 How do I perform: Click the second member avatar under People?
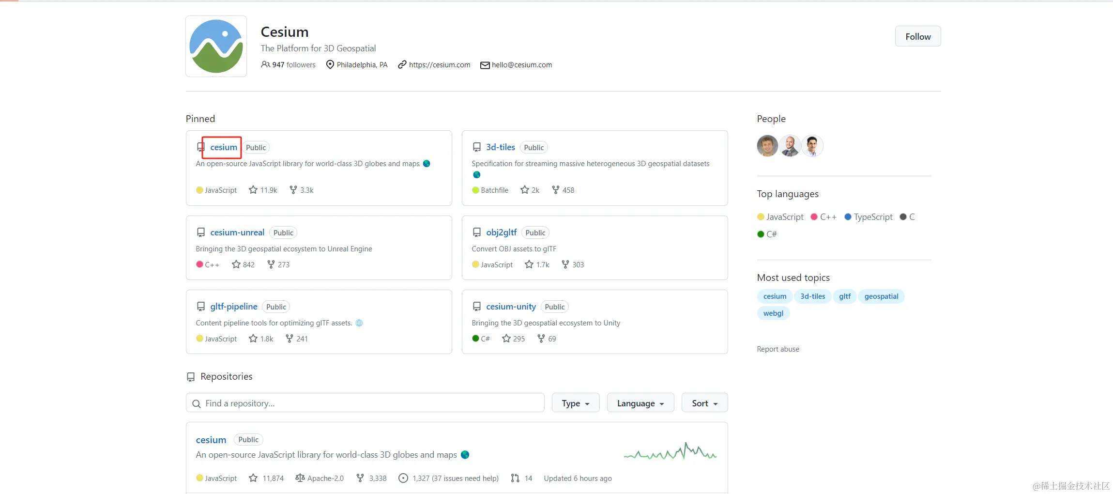(x=790, y=146)
